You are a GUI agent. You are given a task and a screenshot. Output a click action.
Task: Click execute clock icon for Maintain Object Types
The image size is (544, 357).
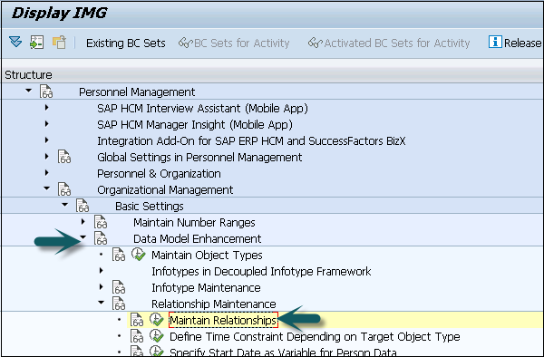click(139, 255)
